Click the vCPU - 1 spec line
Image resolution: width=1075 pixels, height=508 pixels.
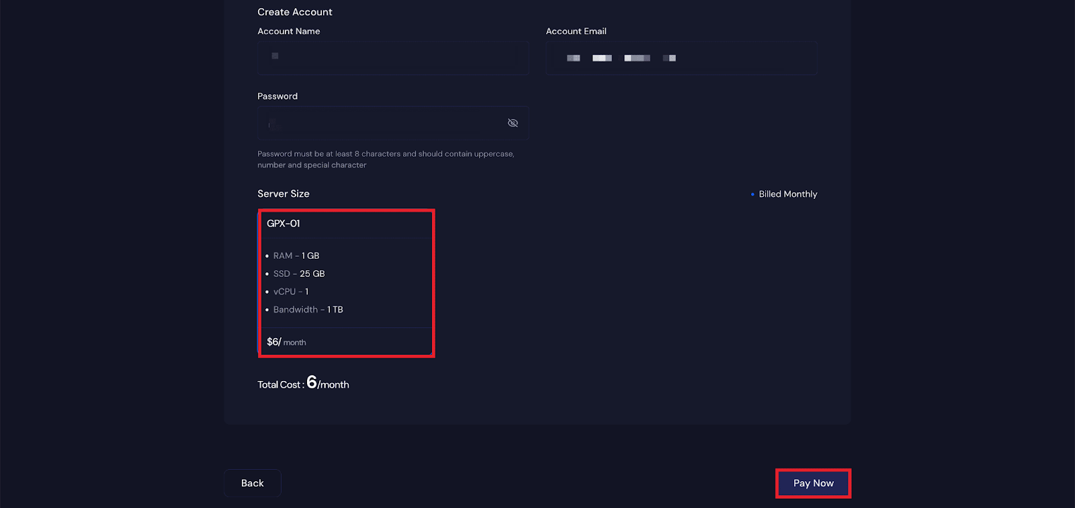coord(291,292)
